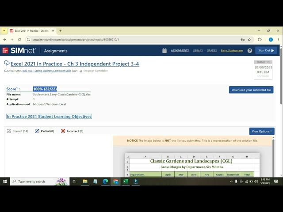Screen dimensions: 283x212
Task: Open the notifications center icon
Action: (x=276, y=182)
